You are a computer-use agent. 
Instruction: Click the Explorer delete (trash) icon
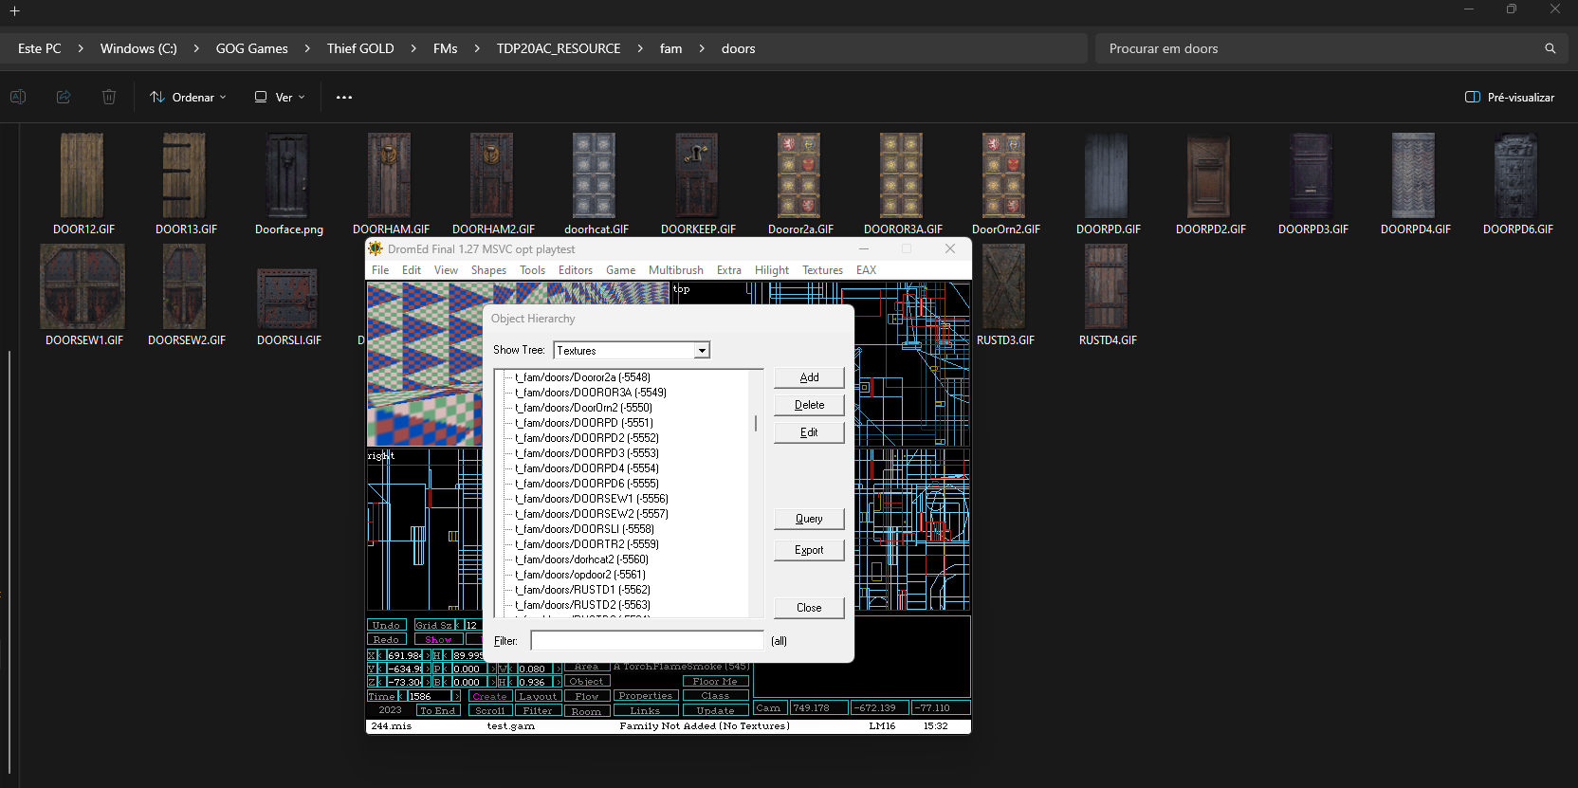[x=109, y=97]
